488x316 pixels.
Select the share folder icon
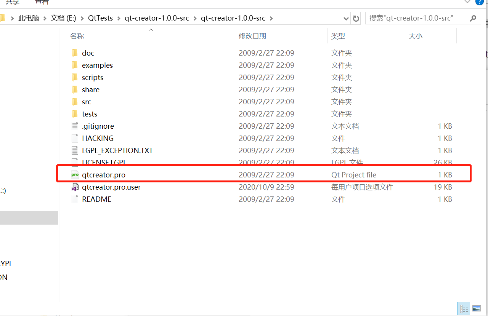(75, 89)
